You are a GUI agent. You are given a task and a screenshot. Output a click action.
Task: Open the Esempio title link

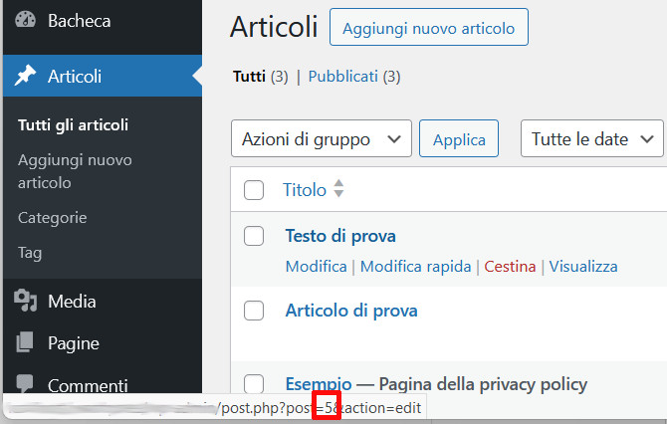pos(319,383)
